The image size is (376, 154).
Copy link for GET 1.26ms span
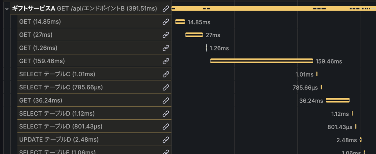pyautogui.click(x=166, y=48)
